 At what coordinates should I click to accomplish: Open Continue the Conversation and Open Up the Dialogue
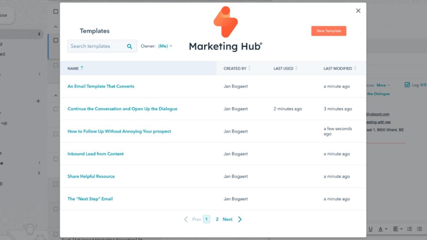[122, 109]
